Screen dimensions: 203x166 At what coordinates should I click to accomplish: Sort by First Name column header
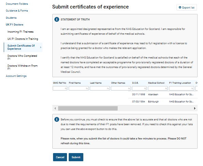(75, 83)
